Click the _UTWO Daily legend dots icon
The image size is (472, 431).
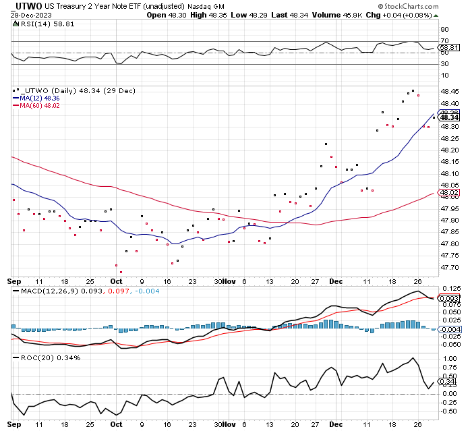coord(16,90)
